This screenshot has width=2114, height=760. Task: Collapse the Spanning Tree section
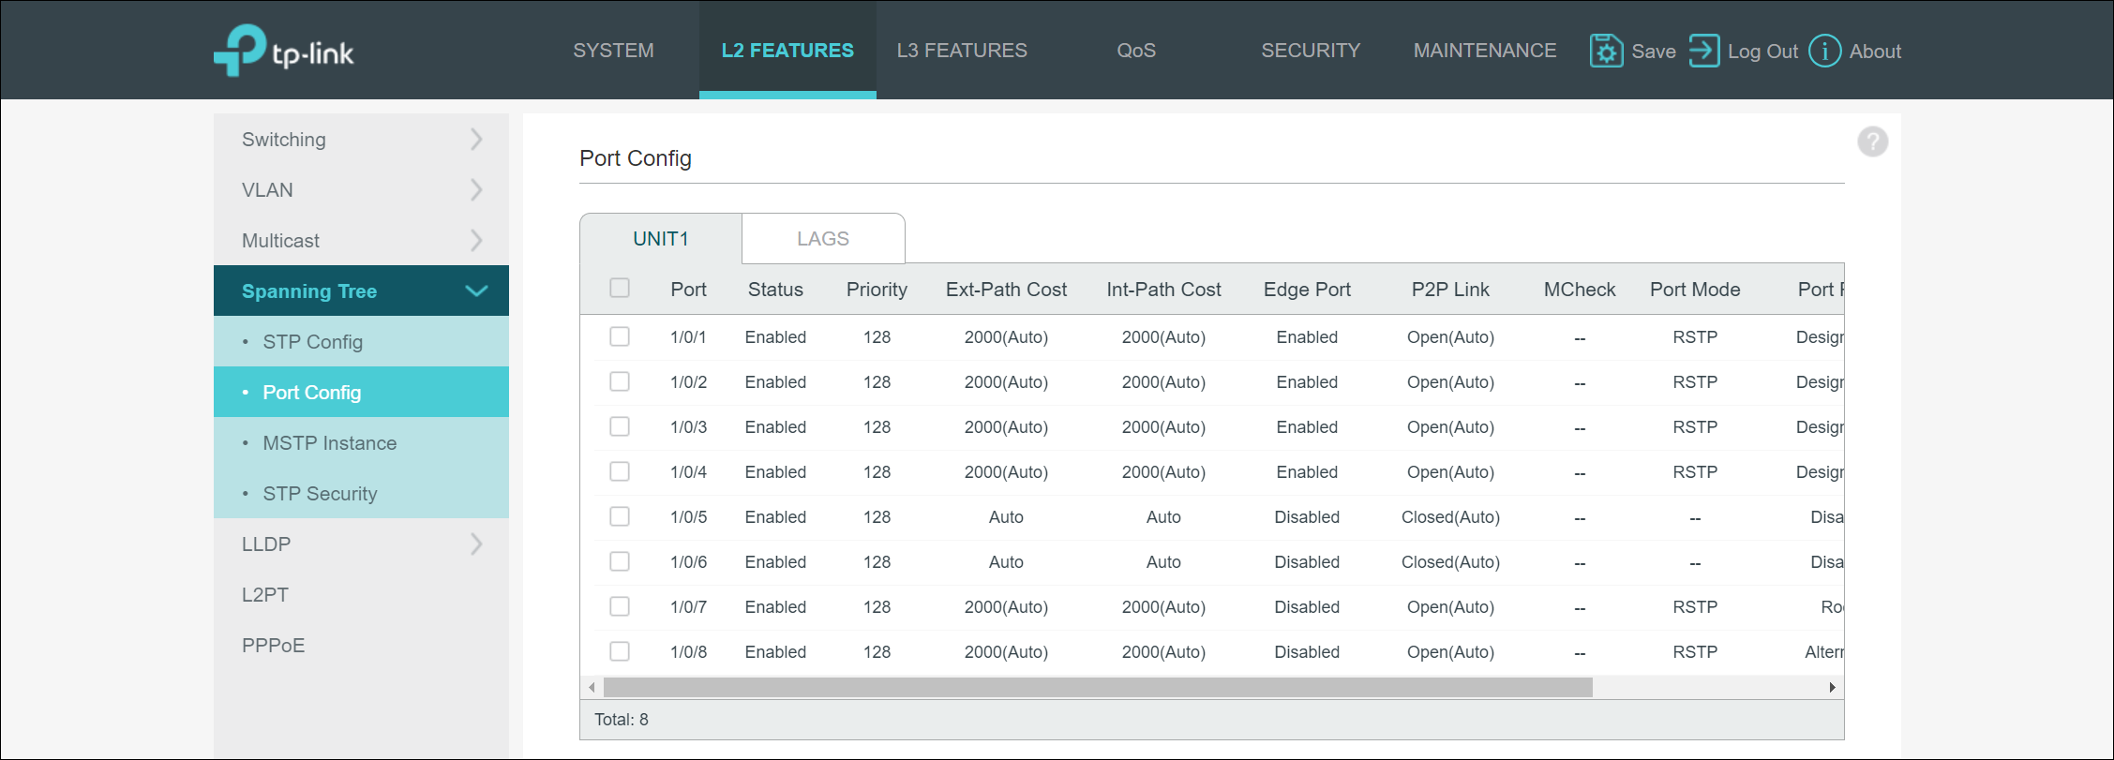coord(476,291)
